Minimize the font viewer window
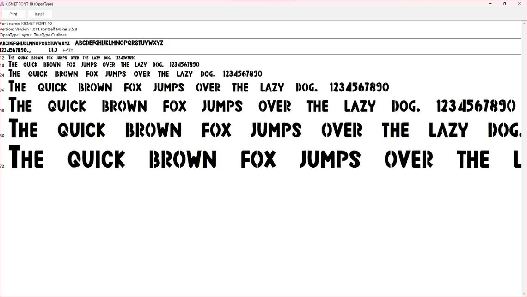 (x=490, y=4)
